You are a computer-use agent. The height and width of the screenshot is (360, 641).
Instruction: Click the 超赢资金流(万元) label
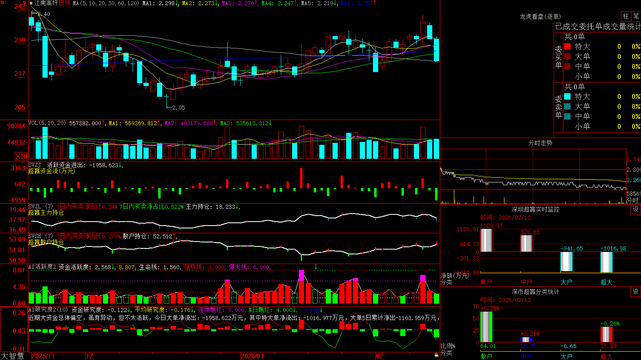[x=52, y=171]
